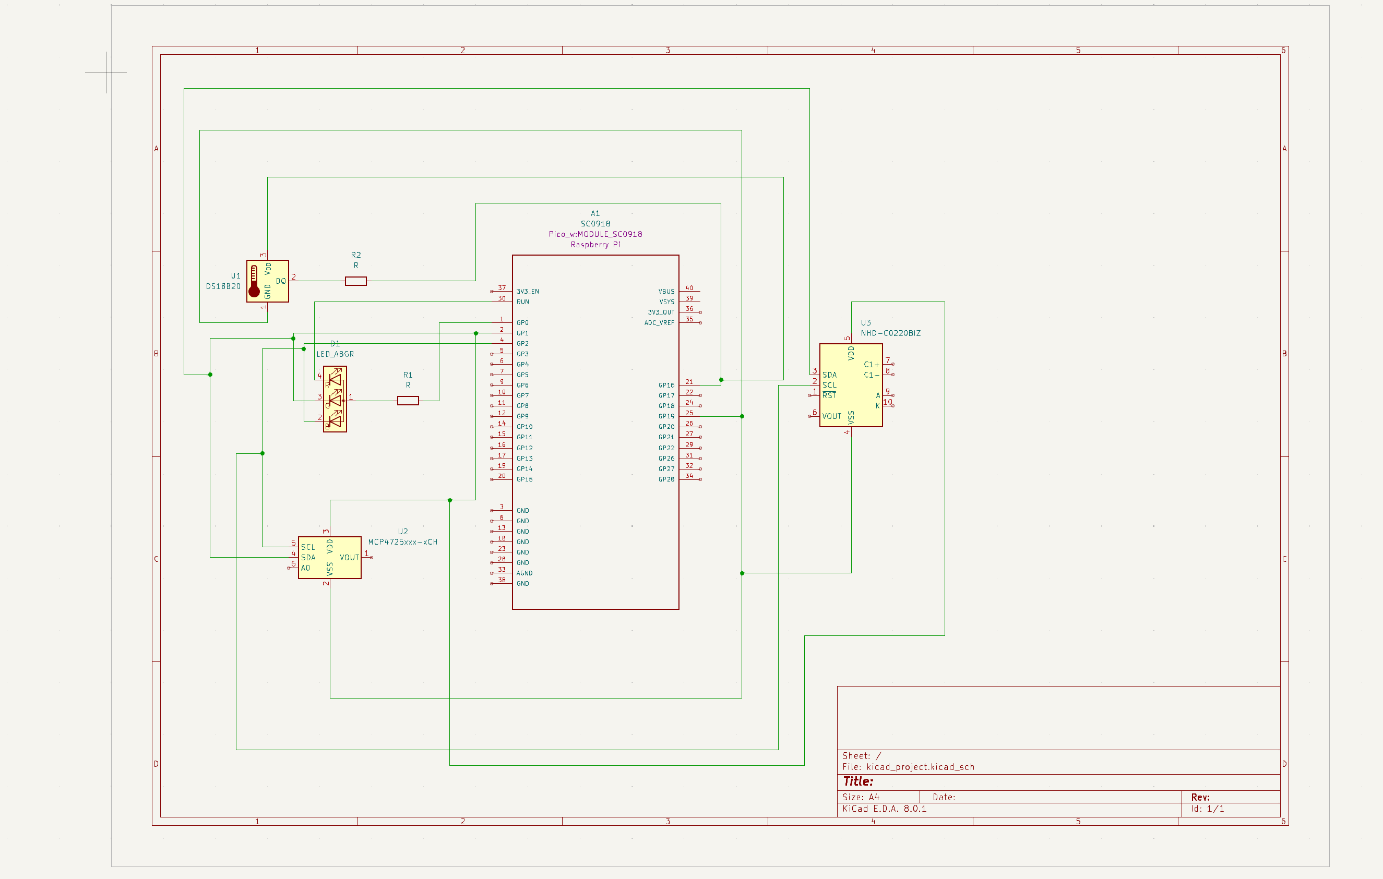This screenshot has width=1383, height=879.
Task: Click the SDA pin label on U3
Action: click(x=829, y=375)
